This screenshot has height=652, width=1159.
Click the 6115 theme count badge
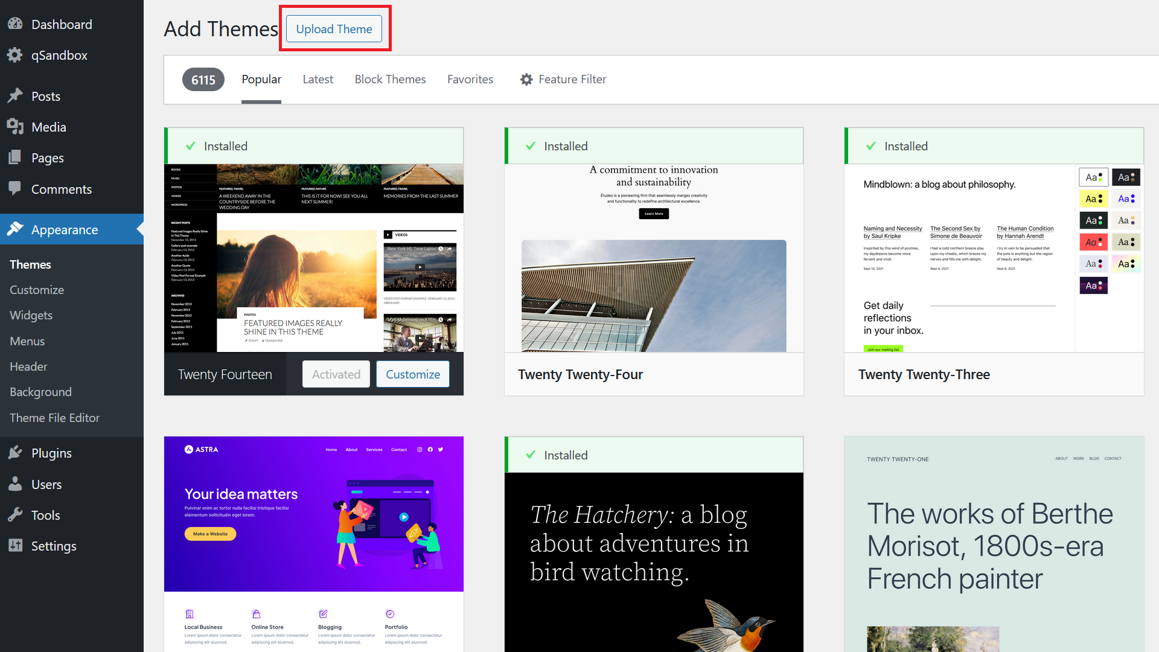click(x=203, y=80)
